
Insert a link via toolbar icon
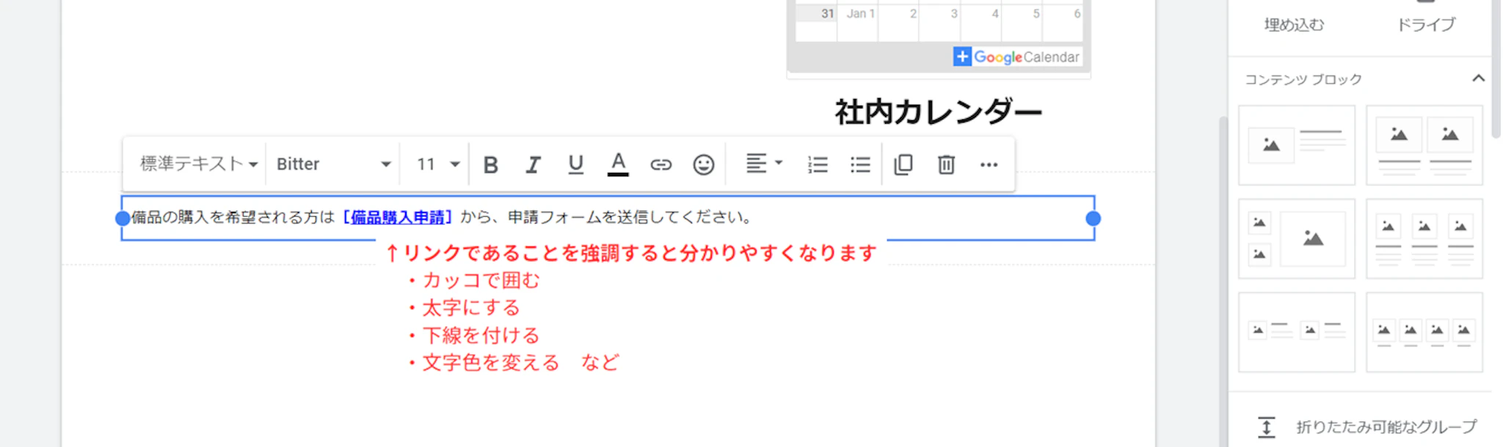point(660,165)
